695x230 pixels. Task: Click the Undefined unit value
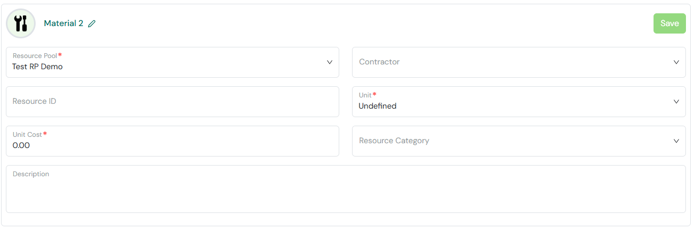[x=378, y=106]
